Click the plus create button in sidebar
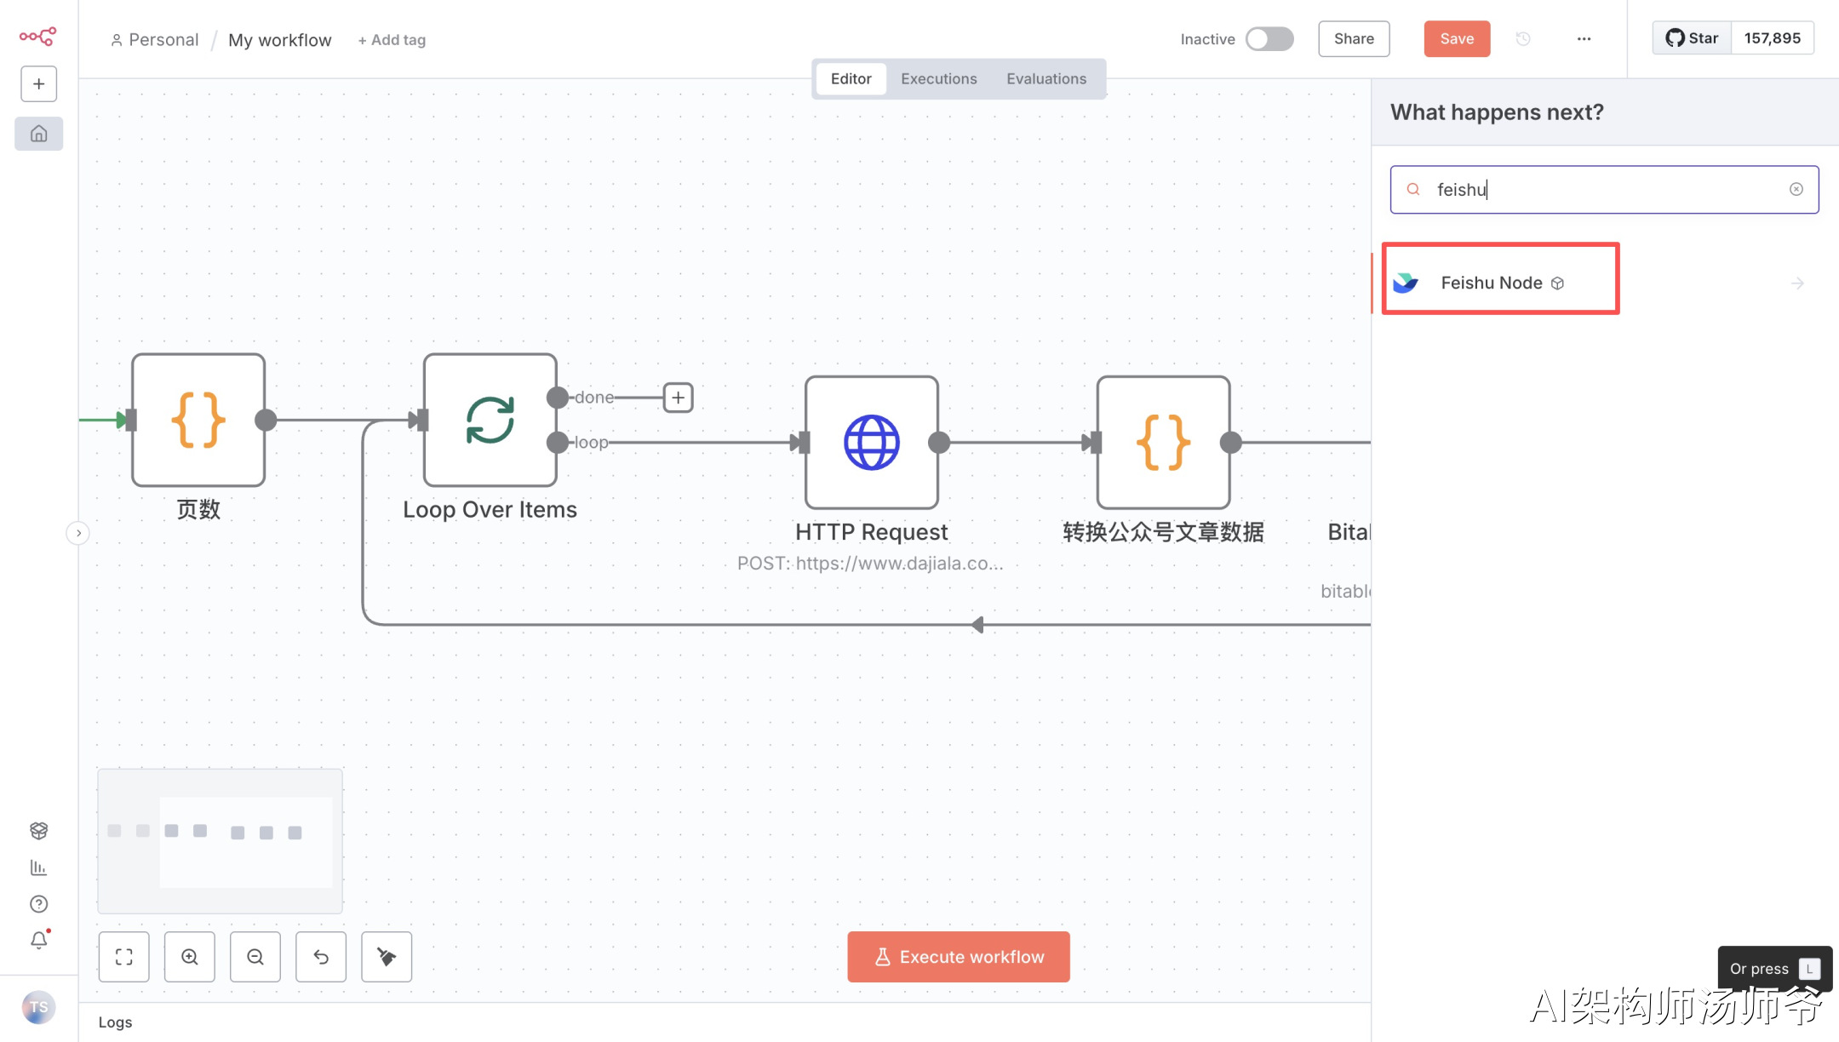Screen dimensions: 1839x1042 (38, 83)
